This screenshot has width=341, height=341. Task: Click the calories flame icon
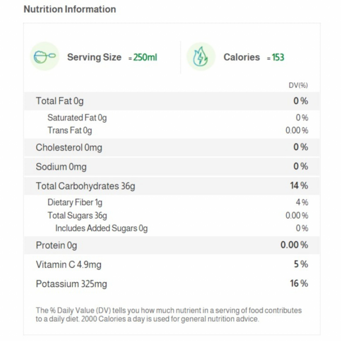tap(200, 57)
